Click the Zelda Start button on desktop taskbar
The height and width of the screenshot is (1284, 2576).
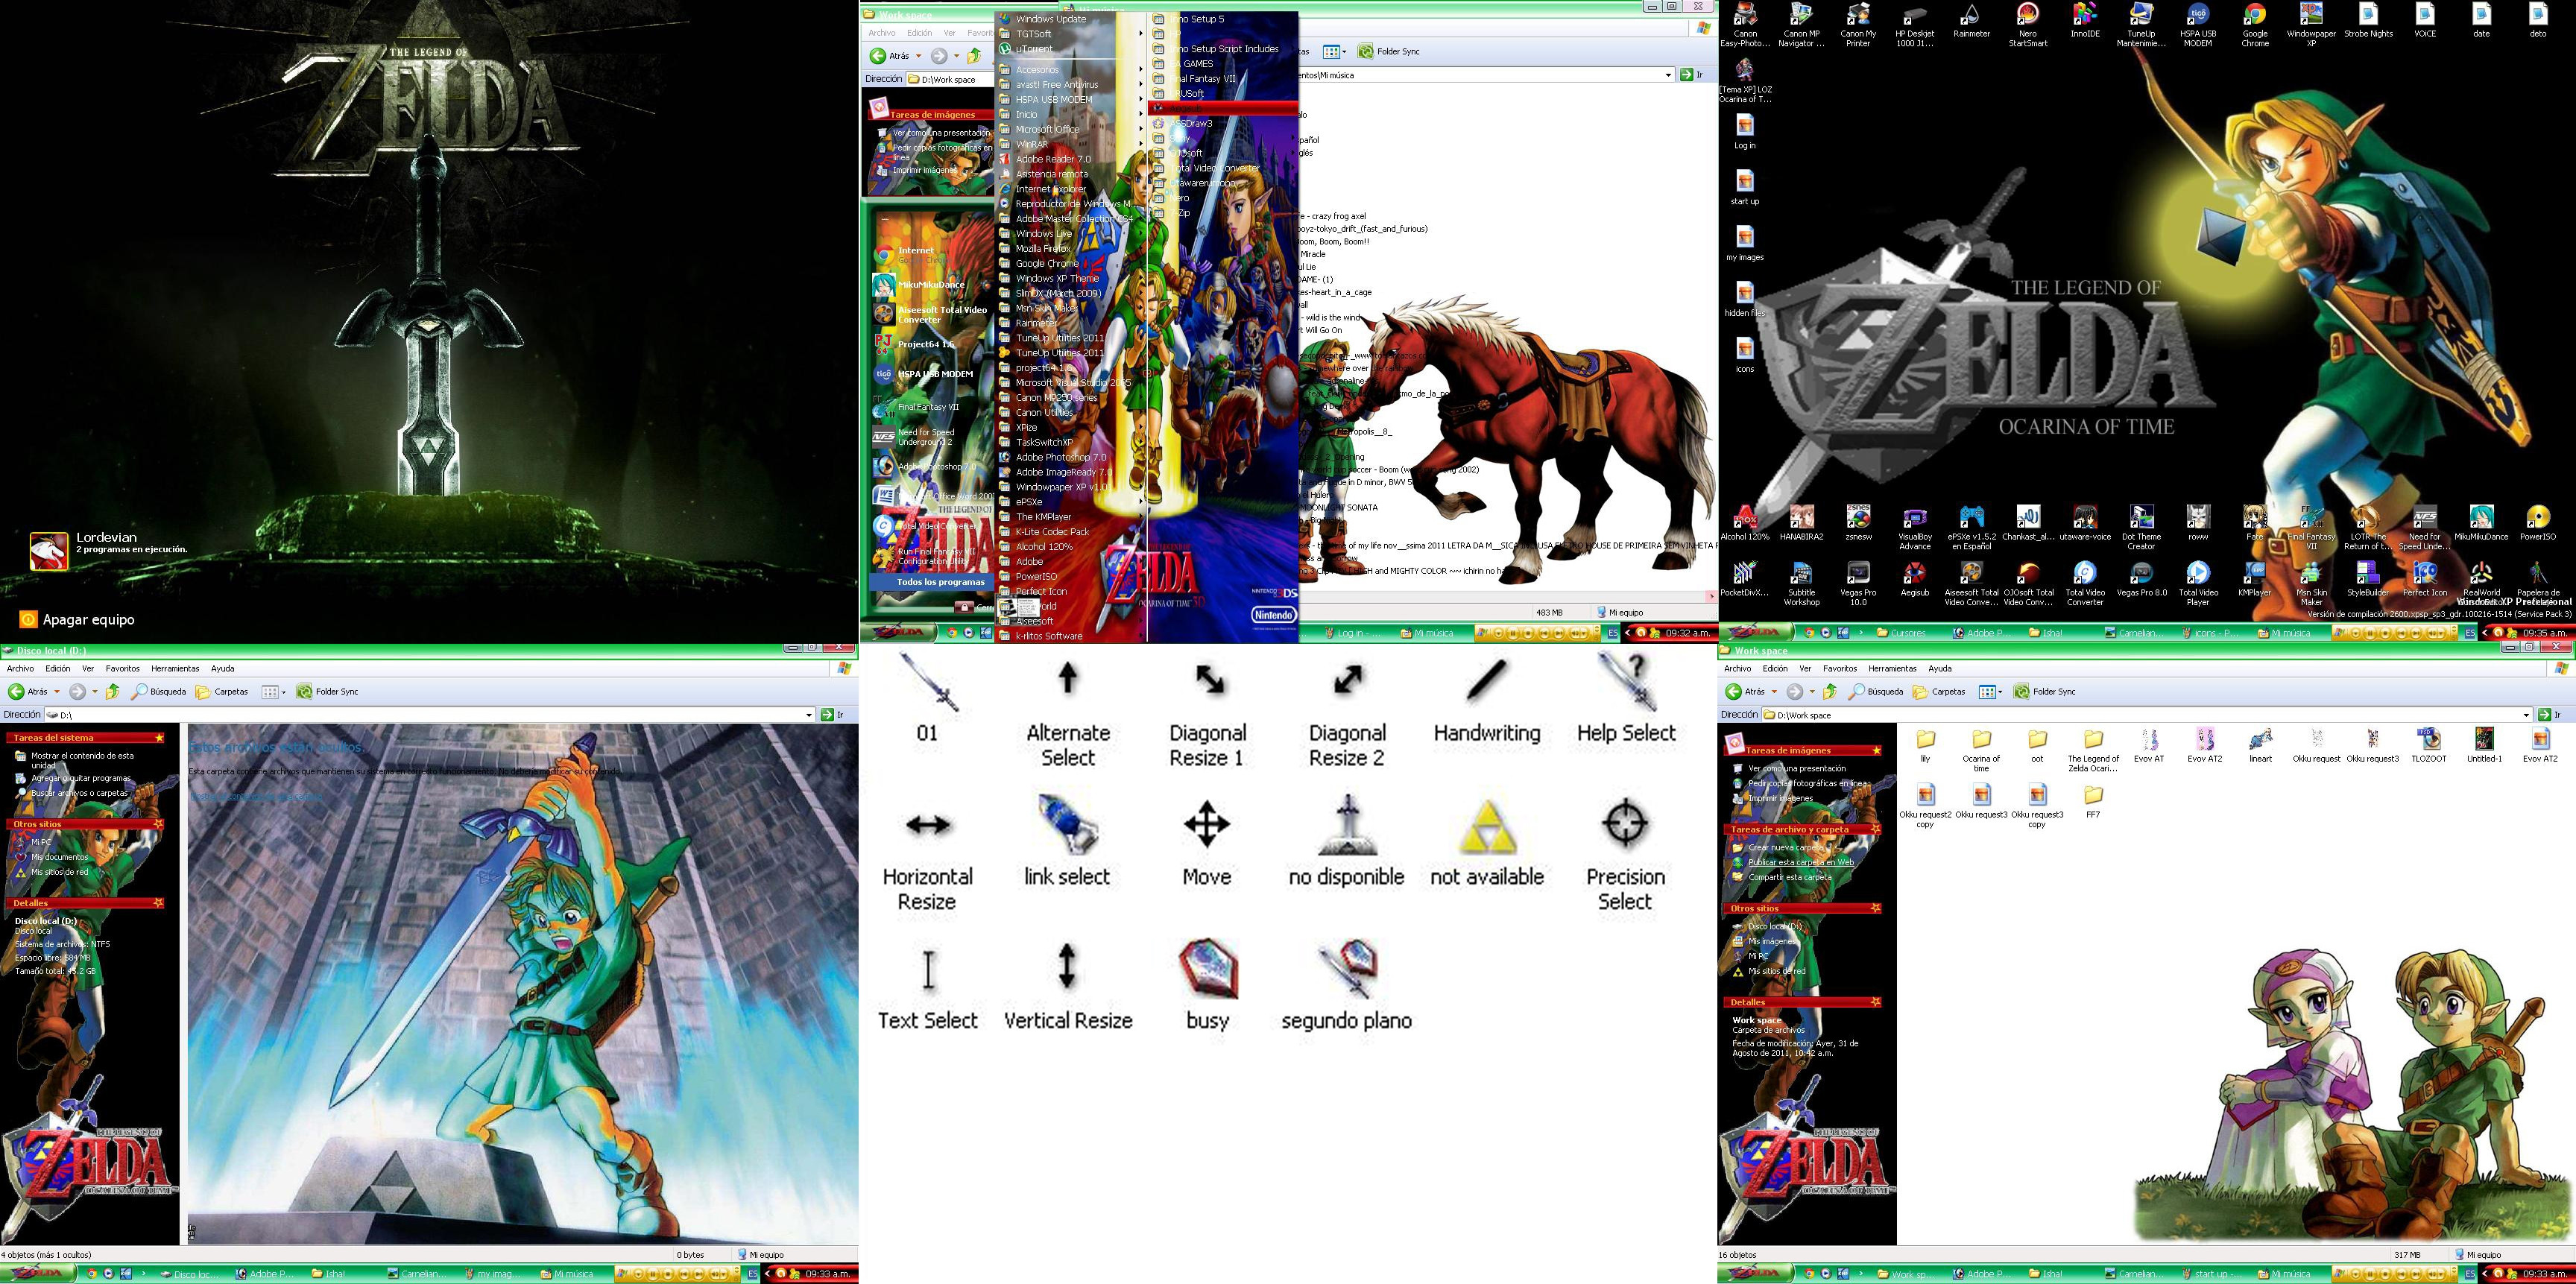1755,633
